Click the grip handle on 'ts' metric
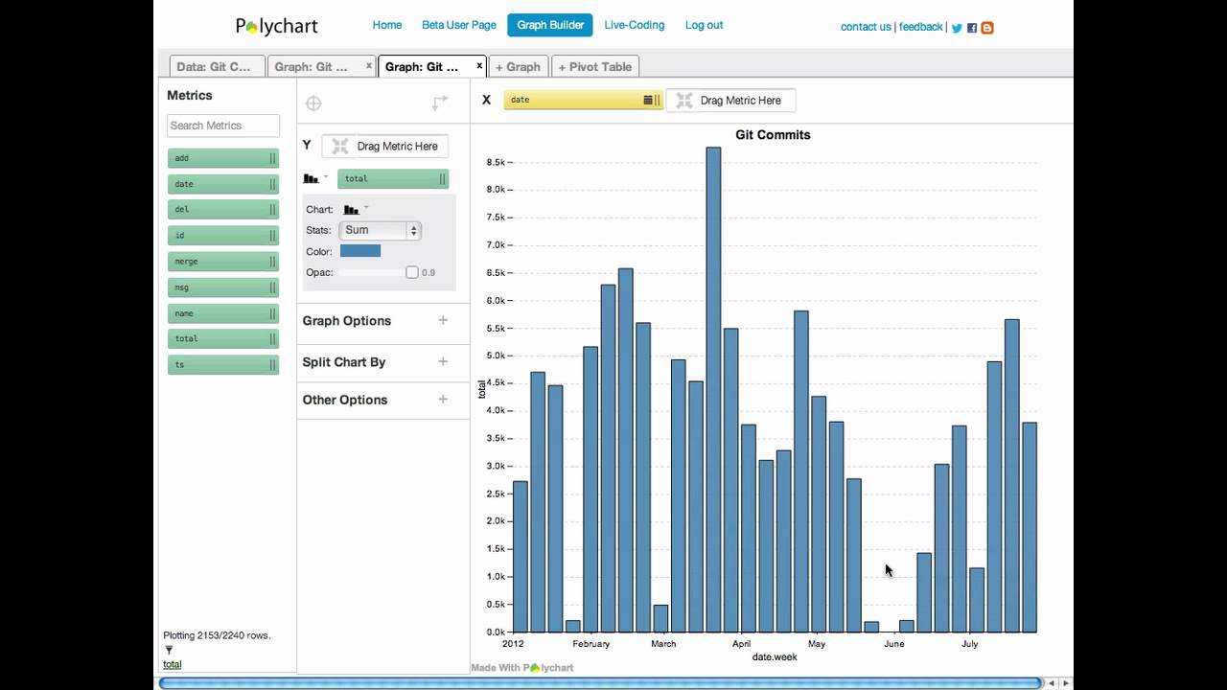 point(272,364)
